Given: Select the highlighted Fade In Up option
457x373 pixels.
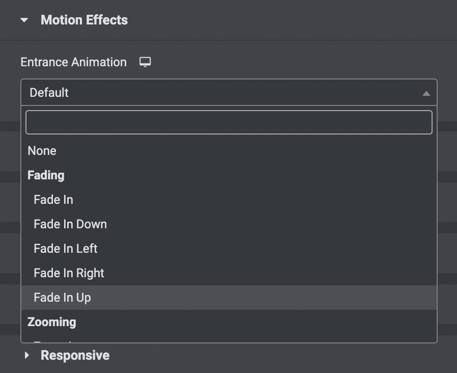Looking at the screenshot, I should pyautogui.click(x=229, y=298).
